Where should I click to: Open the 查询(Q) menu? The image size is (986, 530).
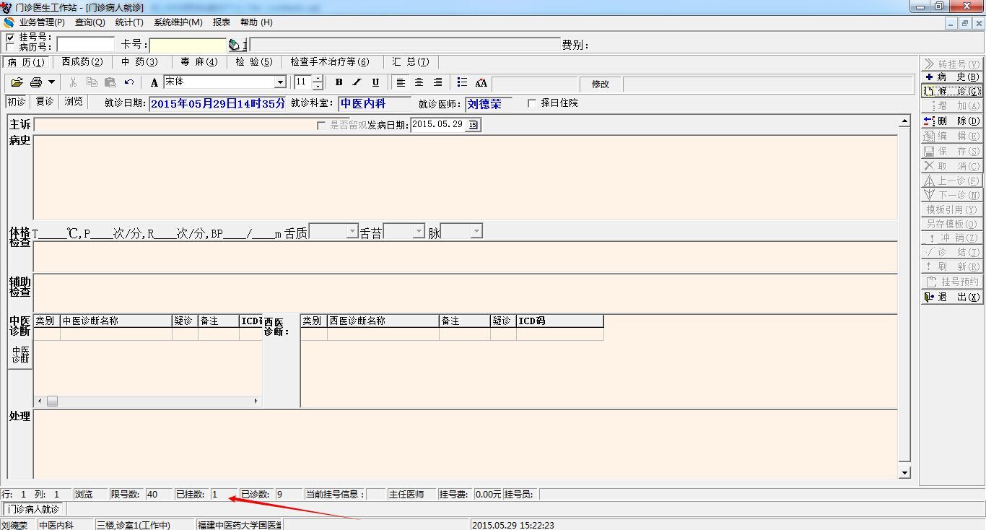(x=90, y=22)
